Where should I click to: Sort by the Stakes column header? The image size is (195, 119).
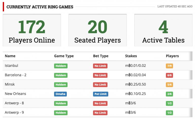[131, 56]
